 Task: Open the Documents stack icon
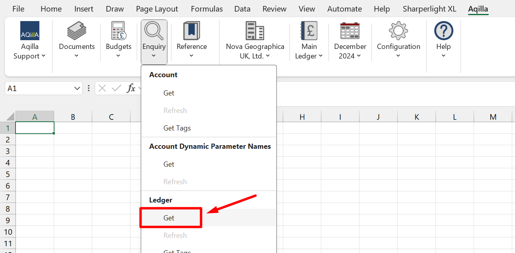tap(77, 31)
